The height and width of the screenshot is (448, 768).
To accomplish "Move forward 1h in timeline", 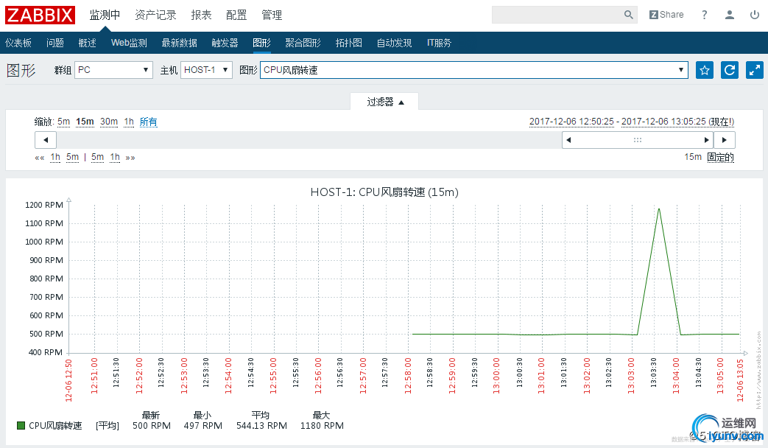I will tap(115, 158).
